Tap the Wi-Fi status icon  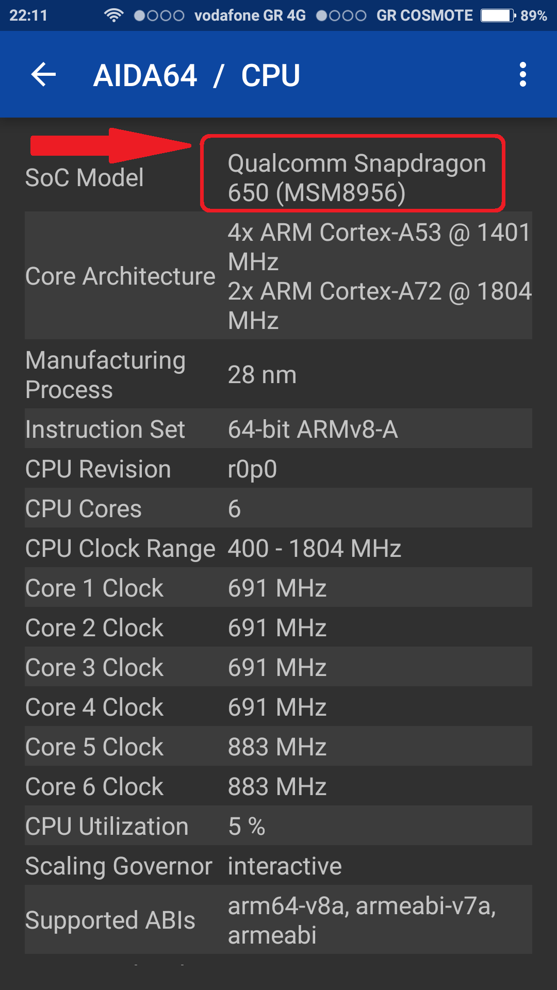pyautogui.click(x=113, y=15)
